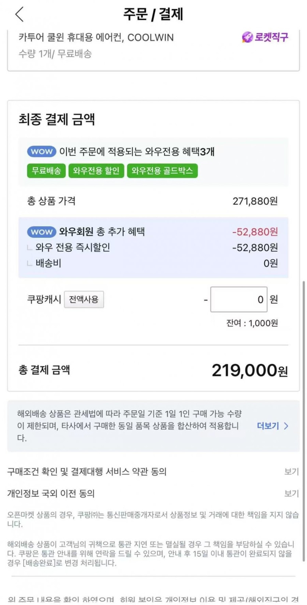Tap the 카투어 쿨윈 휴대용 에어컨 product title
This screenshot has width=307, height=605.
click(x=96, y=38)
